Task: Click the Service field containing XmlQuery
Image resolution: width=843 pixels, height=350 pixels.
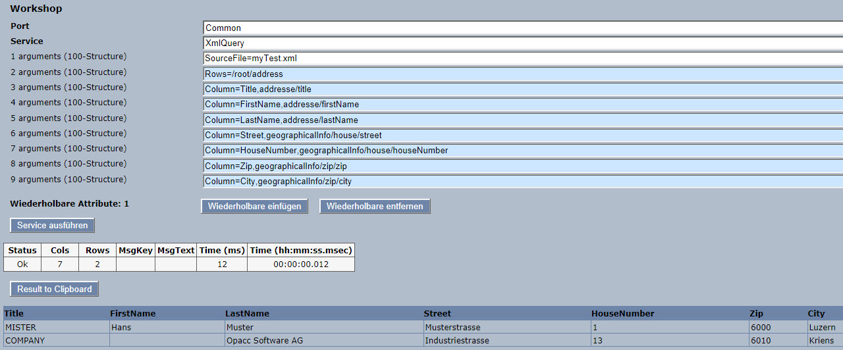Action: point(523,43)
